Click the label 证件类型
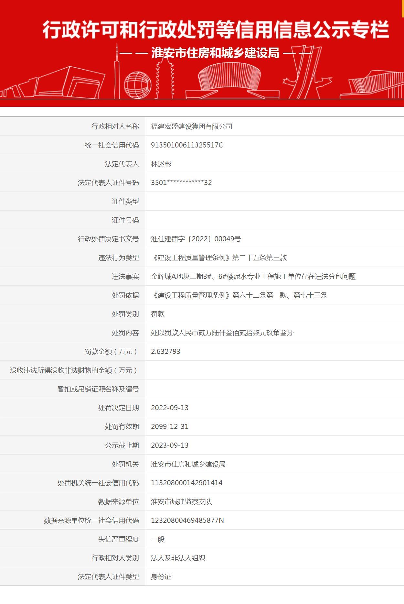The width and height of the screenshot is (404, 604). point(125,201)
